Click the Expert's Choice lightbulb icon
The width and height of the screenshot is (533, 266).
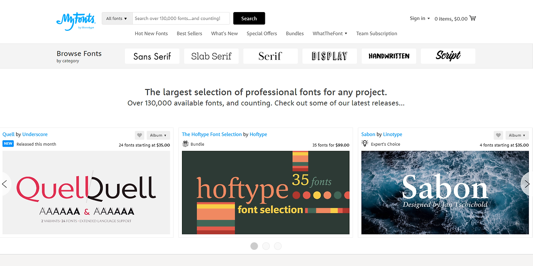coord(365,144)
